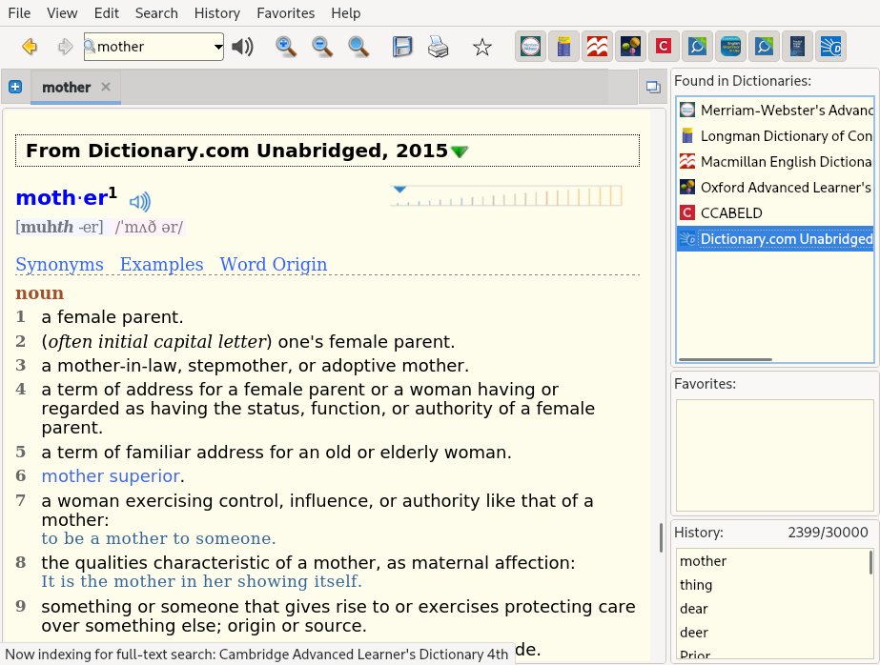The width and height of the screenshot is (880, 665).
Task: Print the article with the printer icon
Action: point(439,47)
